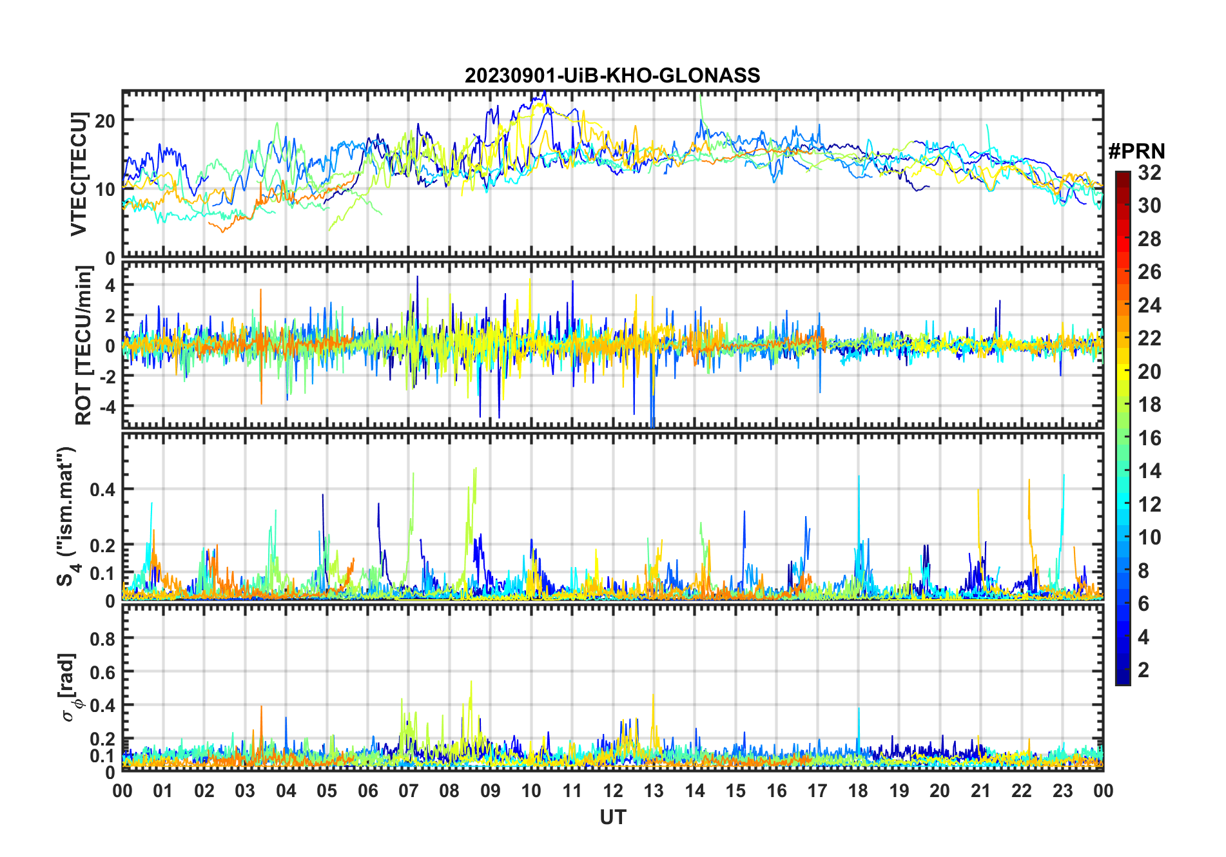The image size is (1226, 857).
Task: Pick the orange colorbar region near 24
Action: 1122,305
